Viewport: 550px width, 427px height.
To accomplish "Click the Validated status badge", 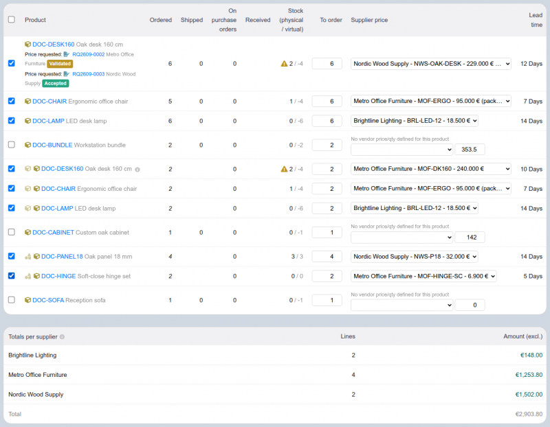I will coord(60,64).
